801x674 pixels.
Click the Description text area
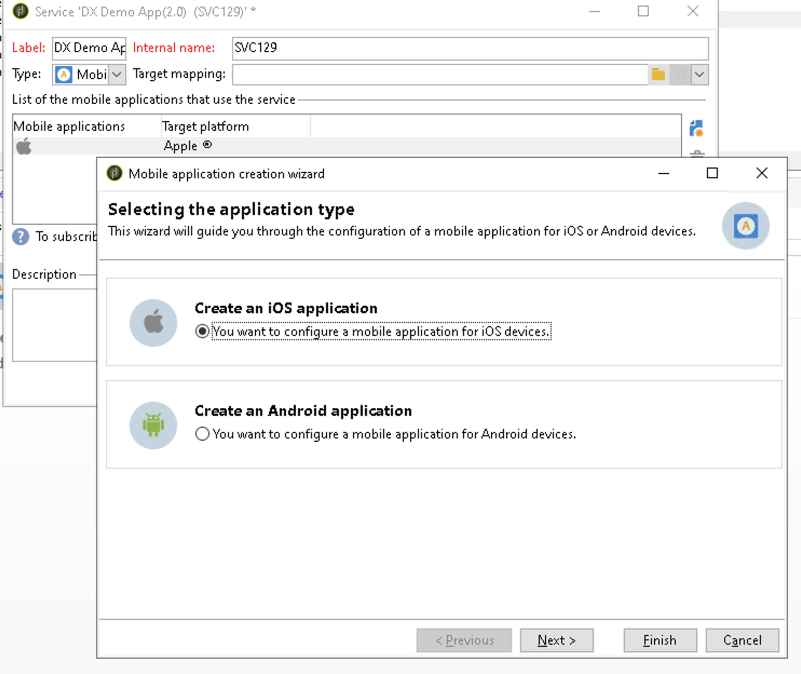(x=55, y=325)
